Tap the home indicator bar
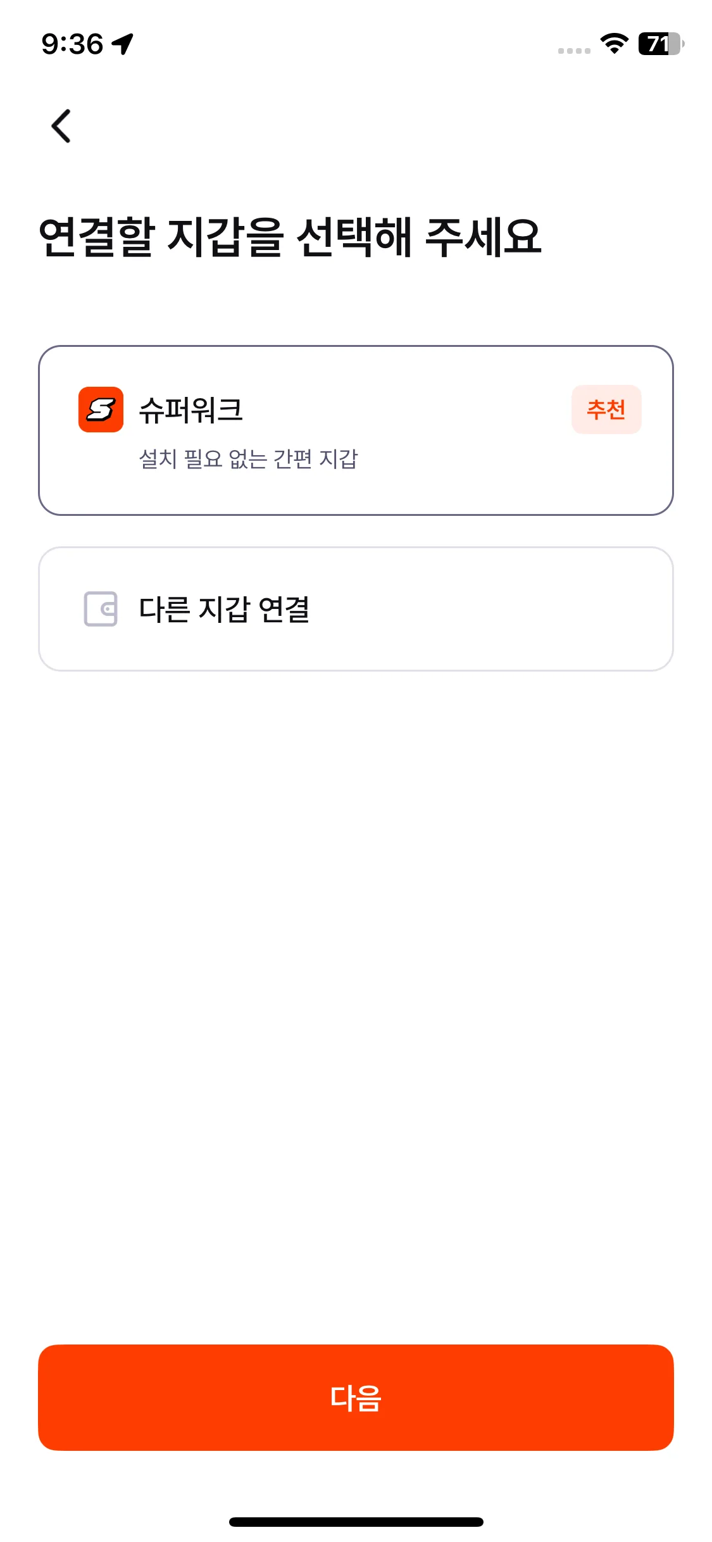Viewport: 712px width, 1542px height. [x=356, y=1522]
